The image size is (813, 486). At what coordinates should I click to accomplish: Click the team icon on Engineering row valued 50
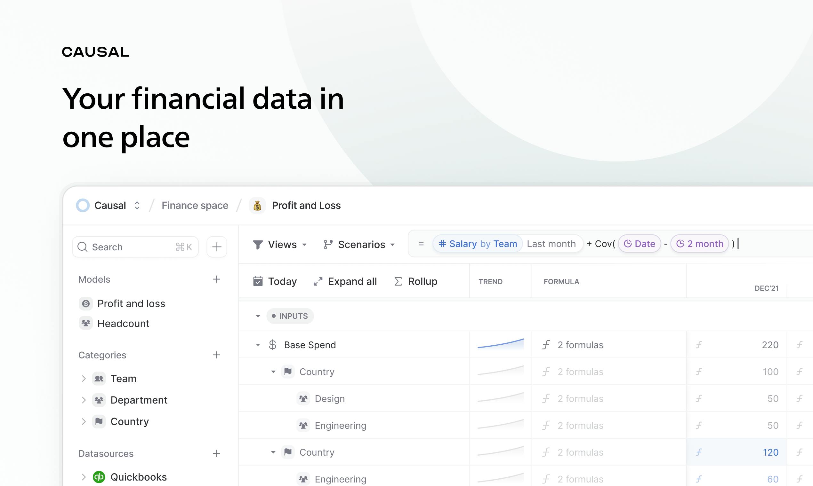tap(303, 426)
